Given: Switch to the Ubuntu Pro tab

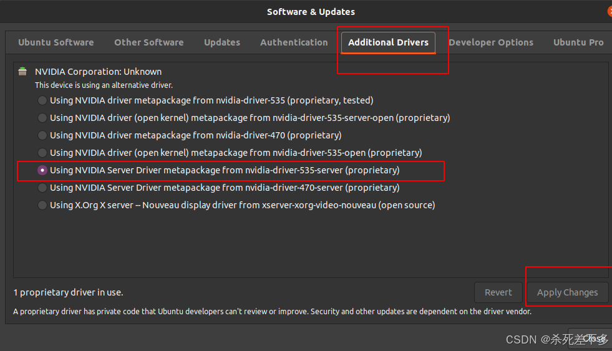Looking at the screenshot, I should (578, 42).
